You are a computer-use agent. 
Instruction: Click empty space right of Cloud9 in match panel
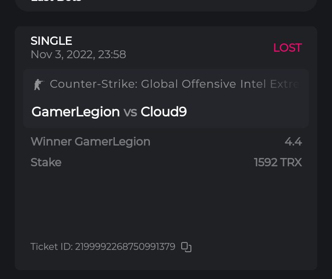click(x=249, y=112)
